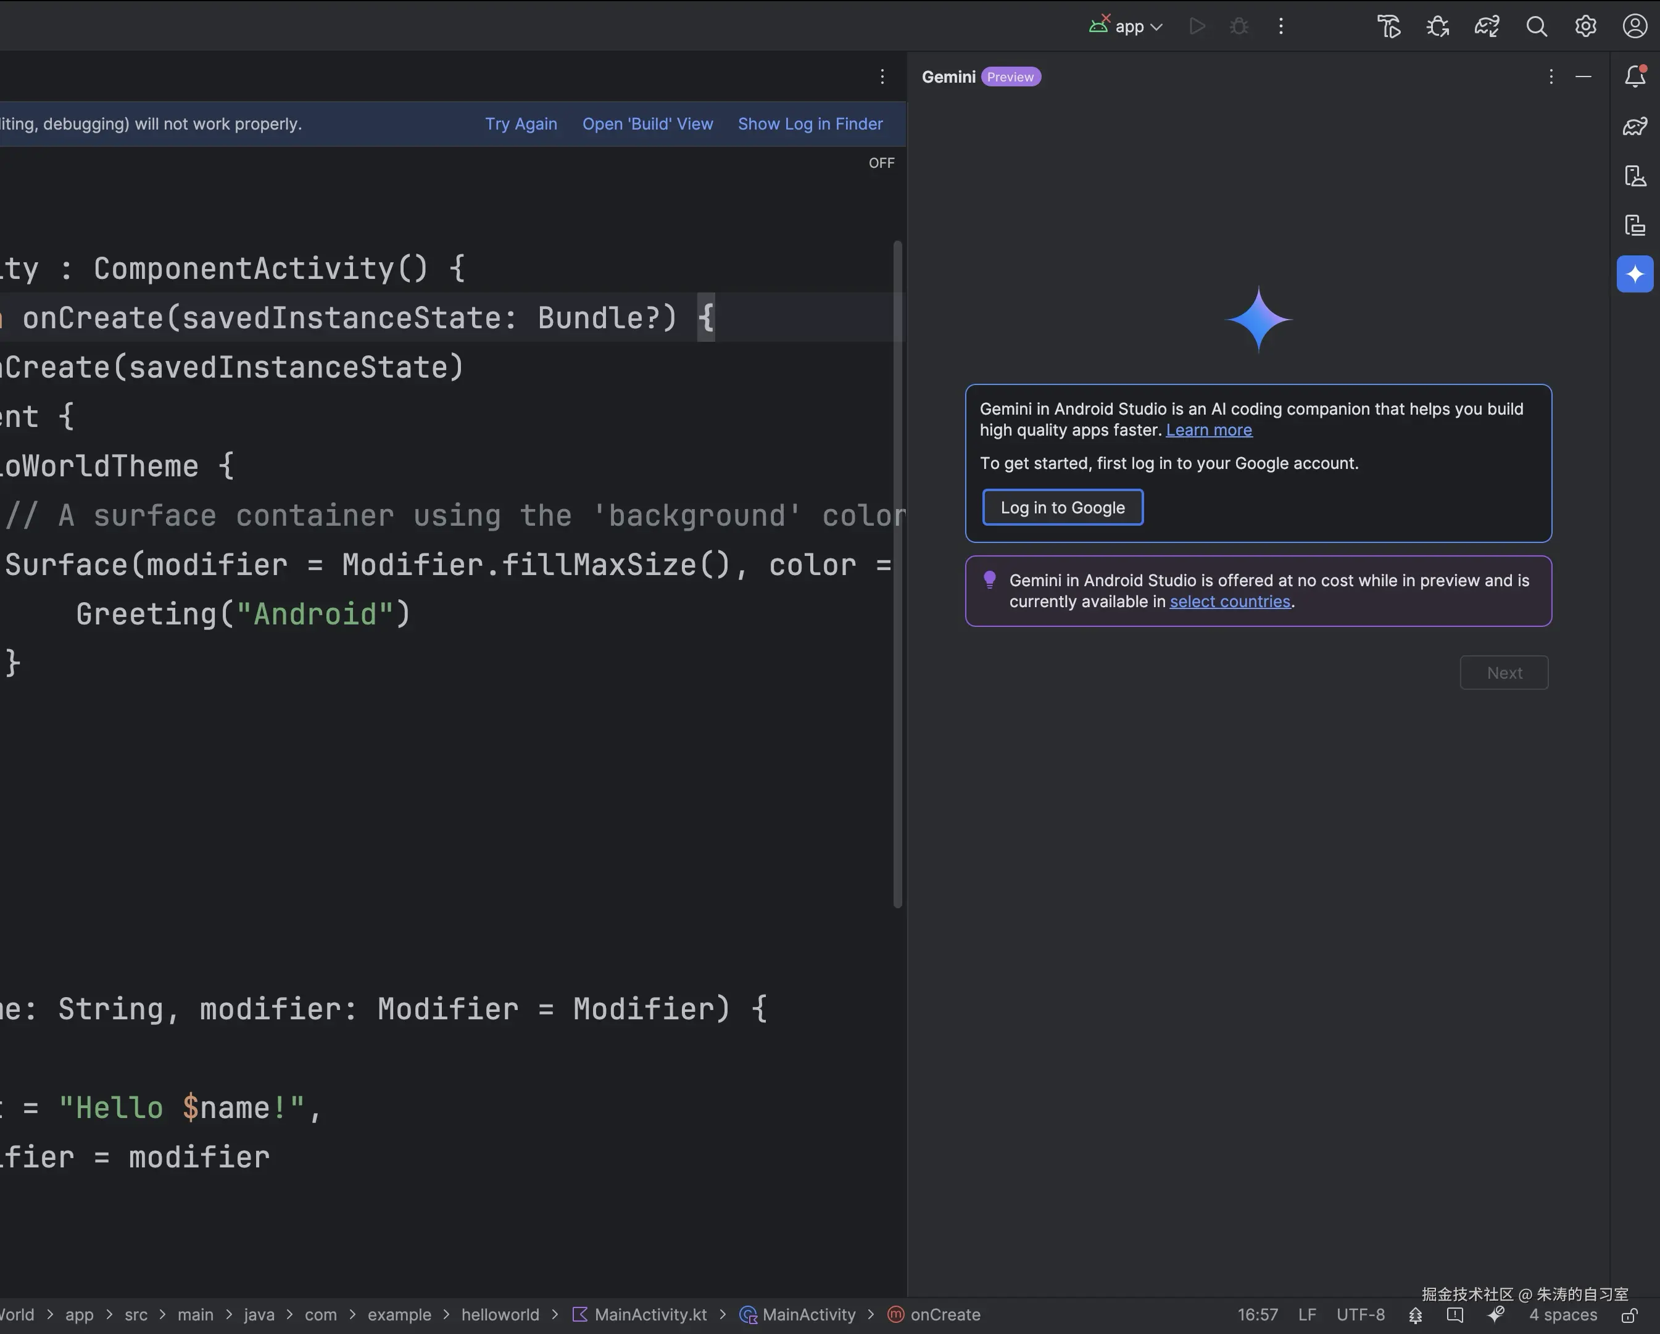Select MainActivity.kt in breadcrumb bar
The height and width of the screenshot is (1334, 1660).
pyautogui.click(x=649, y=1315)
